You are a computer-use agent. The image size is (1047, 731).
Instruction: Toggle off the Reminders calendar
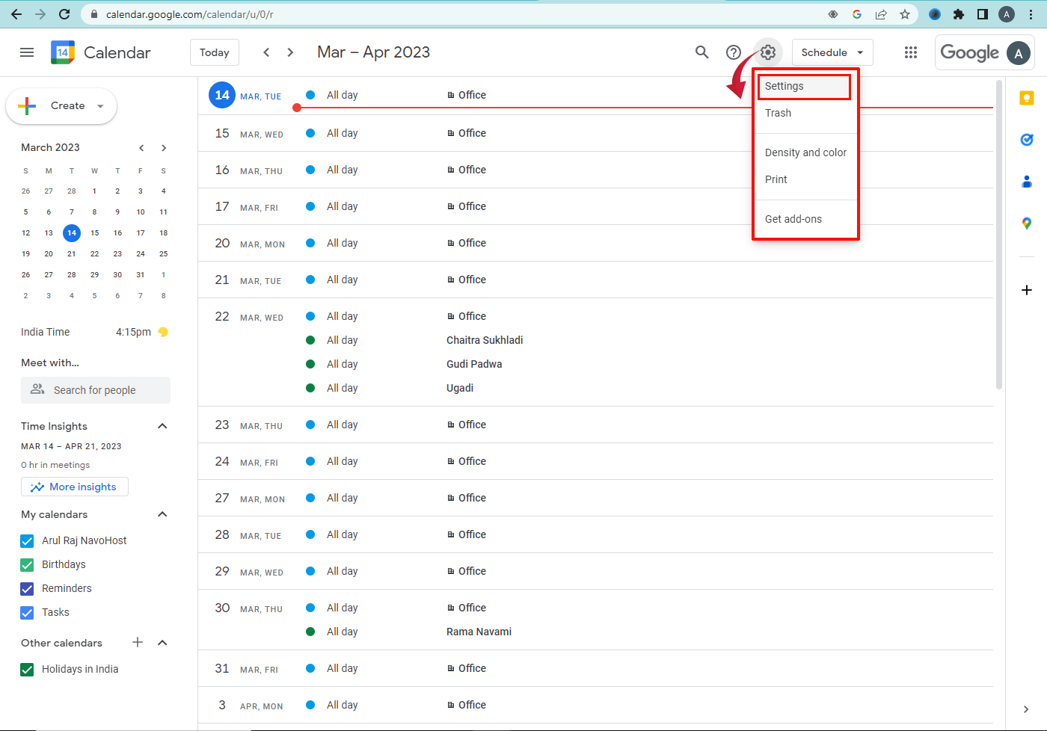click(27, 588)
